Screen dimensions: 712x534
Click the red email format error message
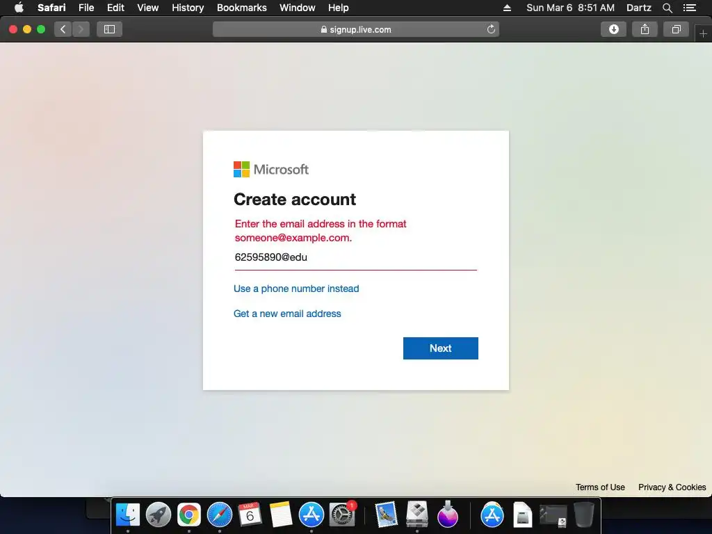pyautogui.click(x=321, y=231)
